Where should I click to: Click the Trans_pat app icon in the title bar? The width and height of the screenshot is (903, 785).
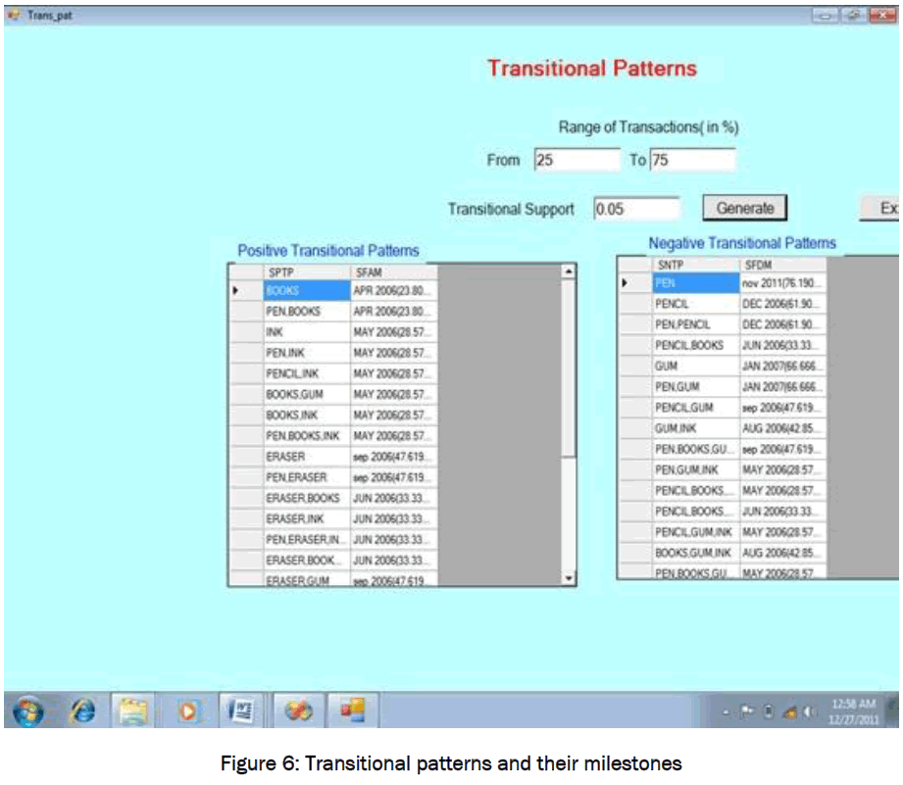13,16
